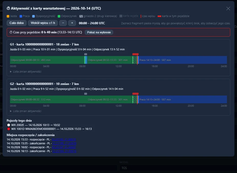This screenshot has width=237, height=173.
Task: Click the orange Jazda legend swatch
Action: pyautogui.click(x=8, y=16)
